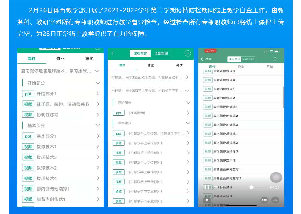Open the grid view icon in video overlay
The width and height of the screenshot is (301, 214).
click(x=264, y=200)
